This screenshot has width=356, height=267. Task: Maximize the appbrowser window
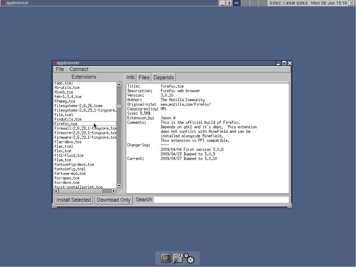(x=284, y=63)
